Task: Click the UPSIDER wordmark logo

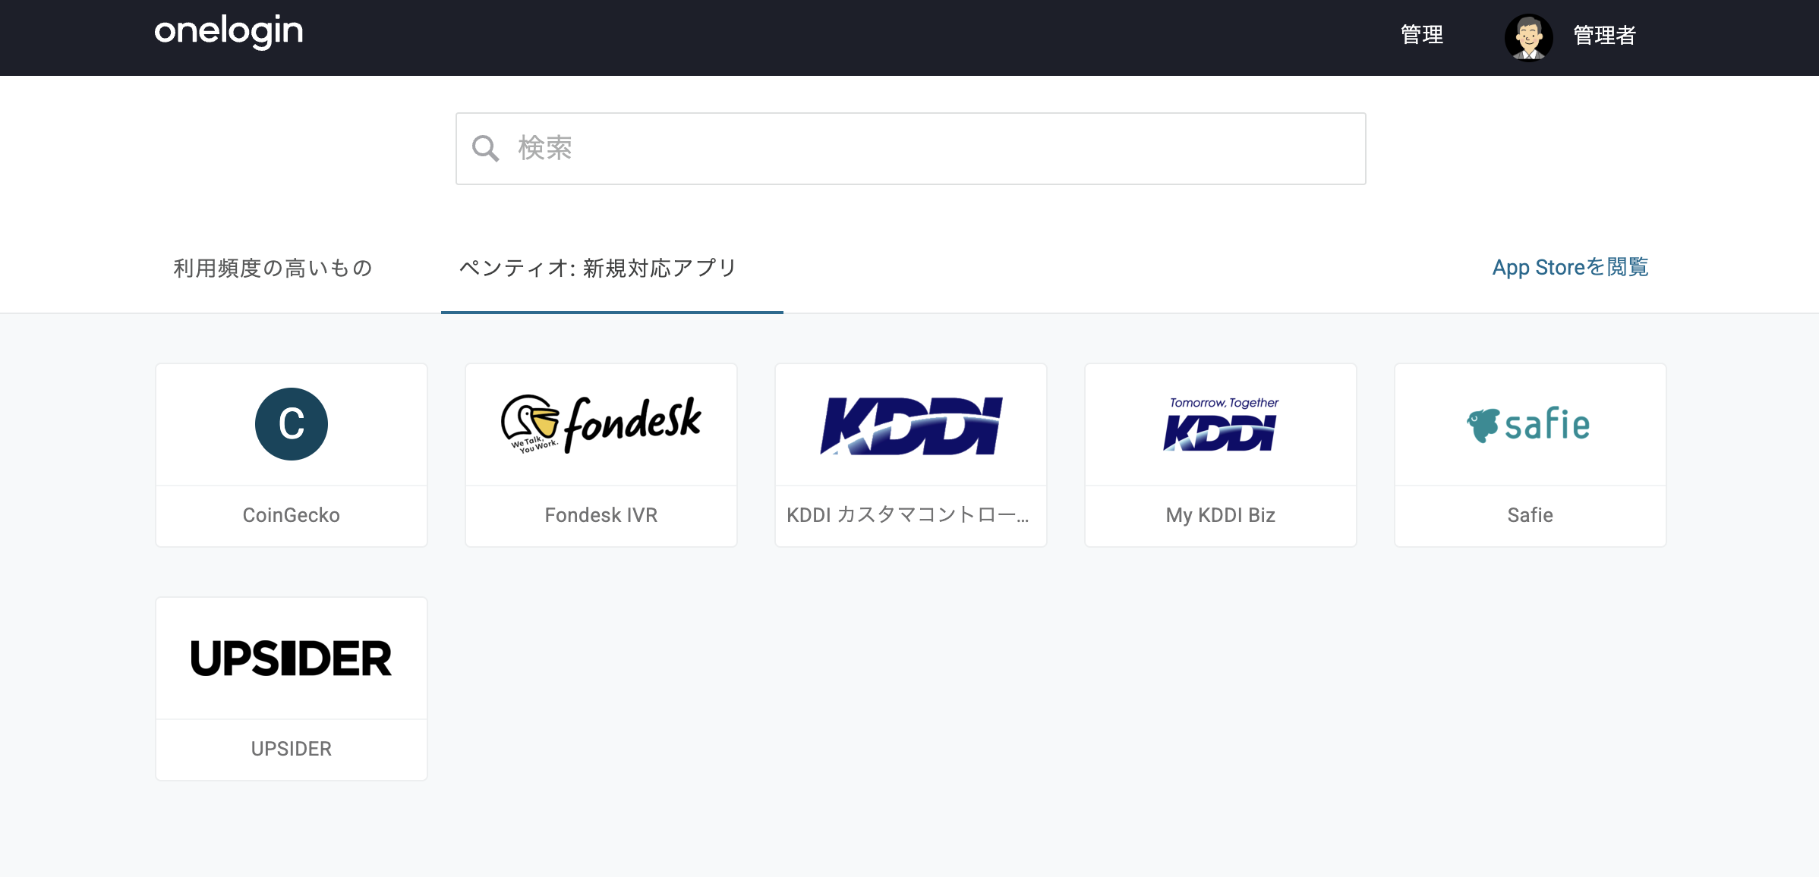Action: pyautogui.click(x=292, y=658)
